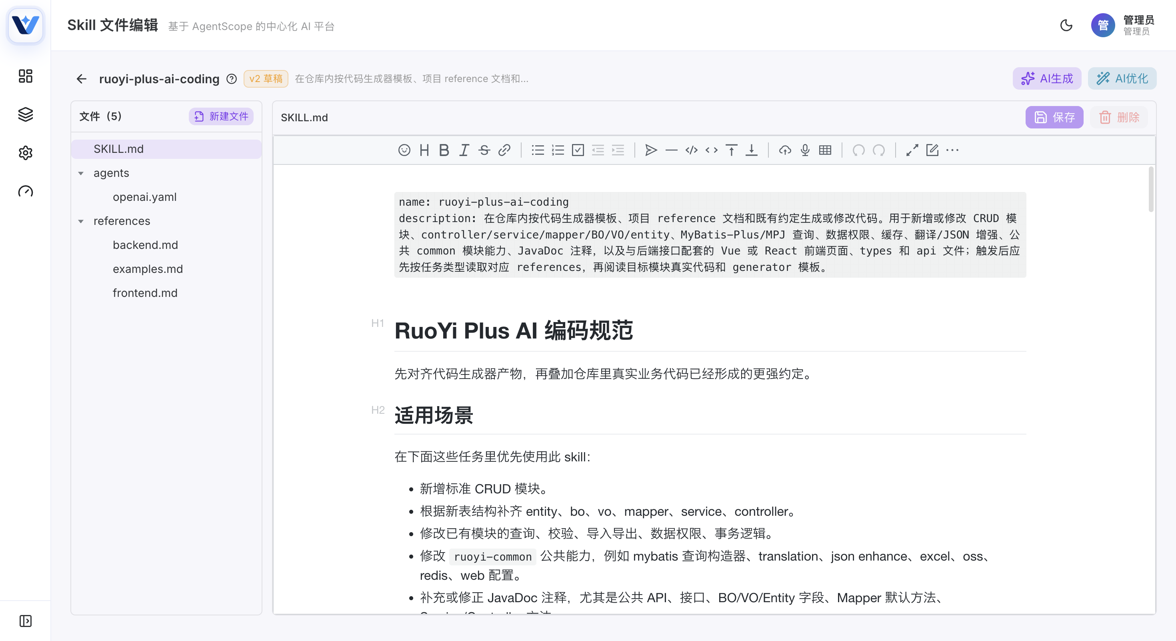Open SKILL.md in the file tree
Viewport: 1176px width, 641px height.
pos(166,149)
